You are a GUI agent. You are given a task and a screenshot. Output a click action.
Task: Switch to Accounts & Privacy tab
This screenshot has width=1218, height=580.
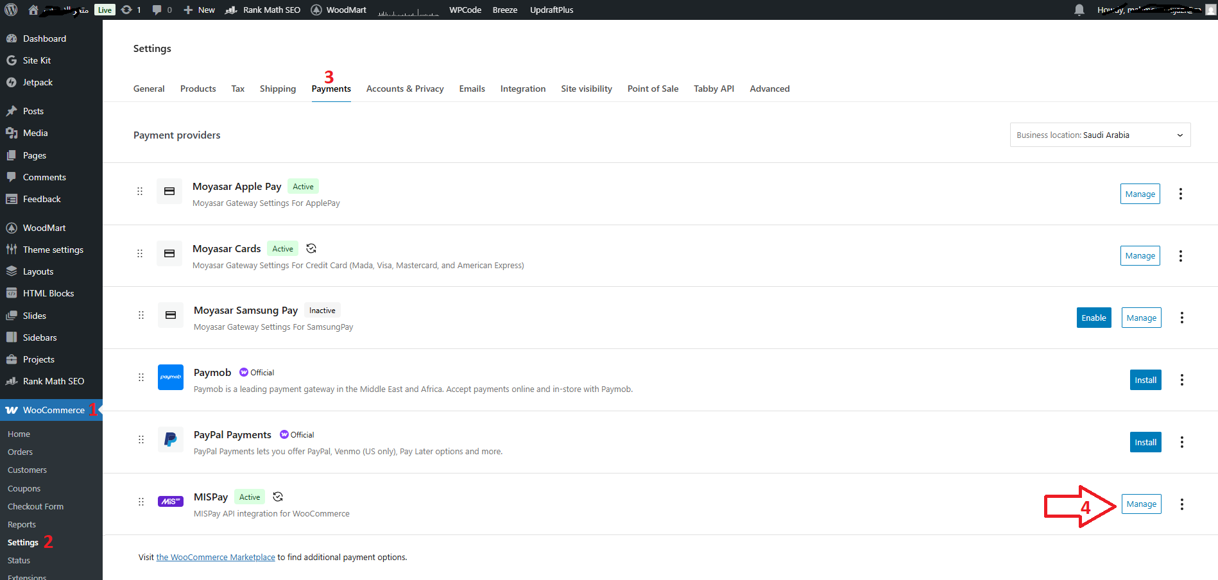point(405,89)
